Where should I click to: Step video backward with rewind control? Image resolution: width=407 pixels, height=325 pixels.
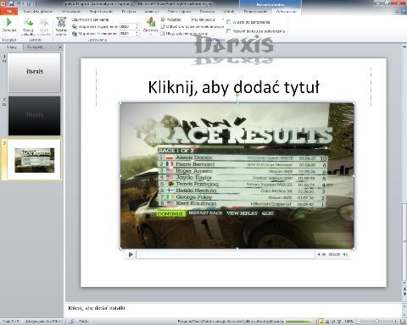[x=319, y=255]
